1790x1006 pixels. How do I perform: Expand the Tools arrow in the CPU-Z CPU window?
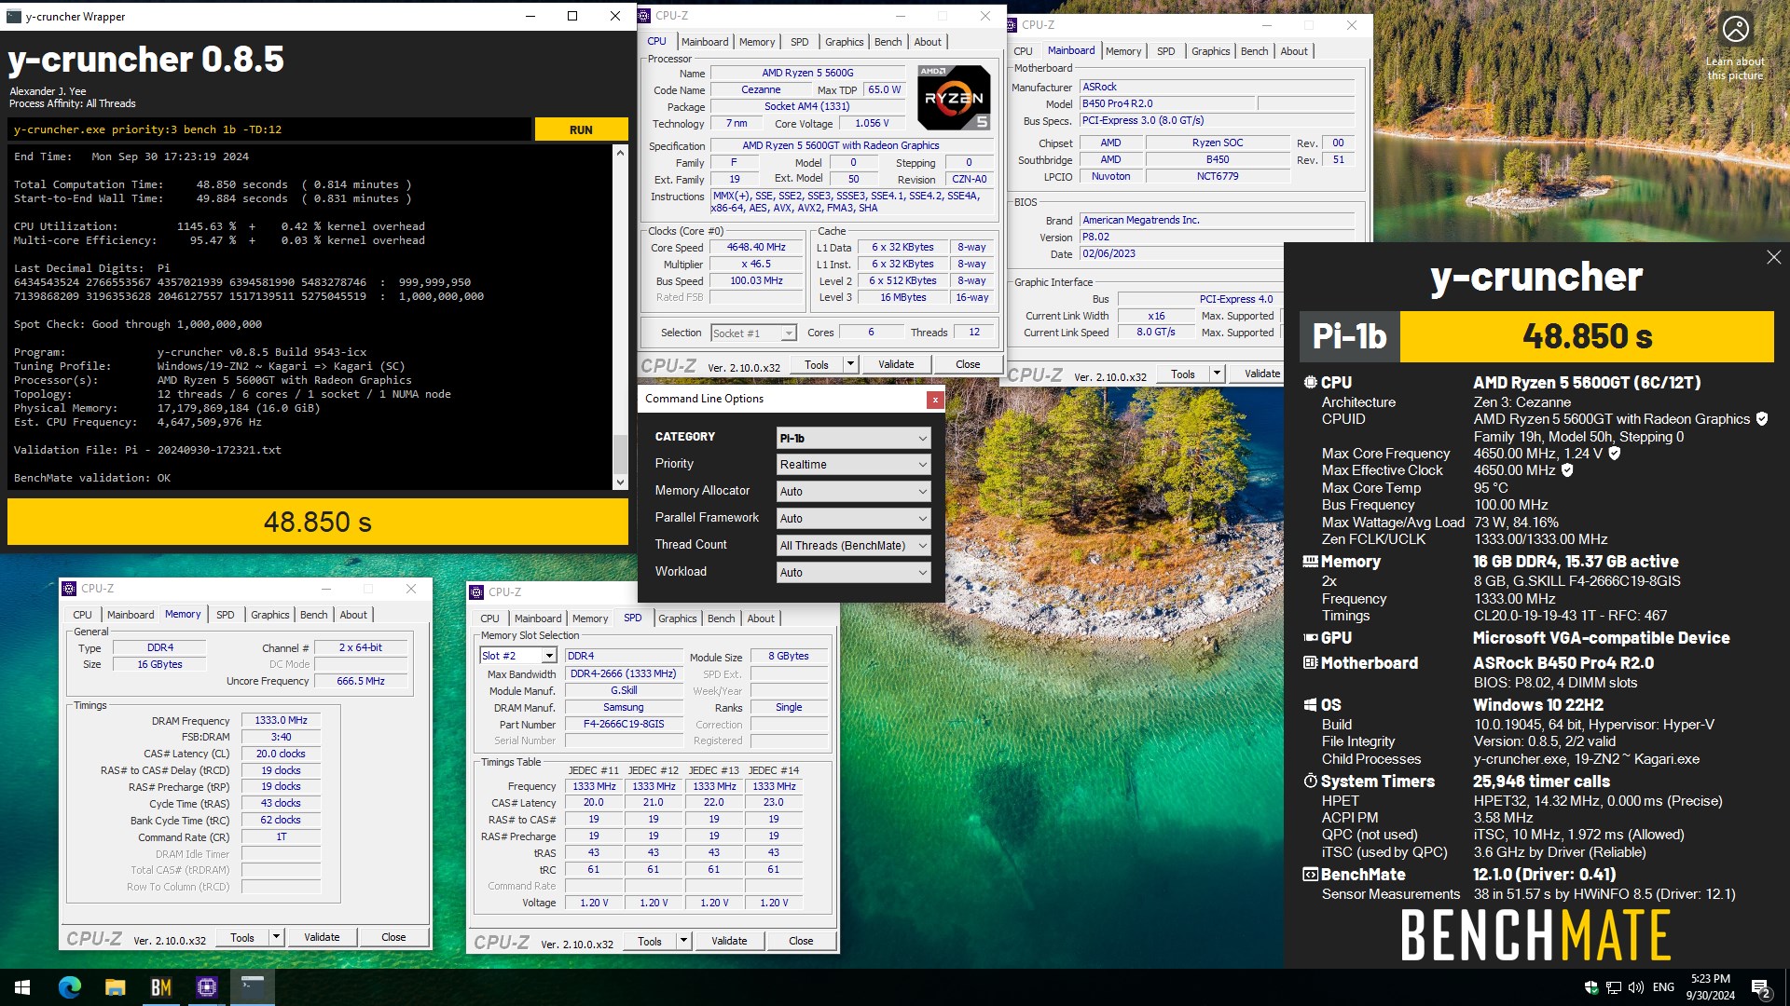pyautogui.click(x=850, y=364)
